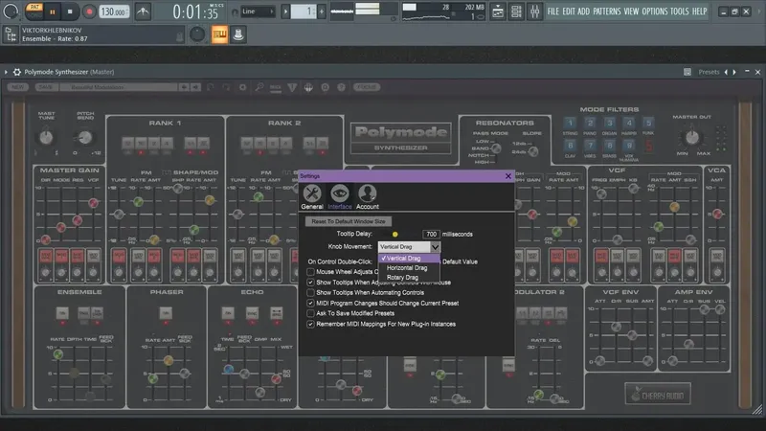Toggle MIDI Program Changes Should Change Current Preset
Screen dimensions: 766x431
pyautogui.click(x=310, y=303)
